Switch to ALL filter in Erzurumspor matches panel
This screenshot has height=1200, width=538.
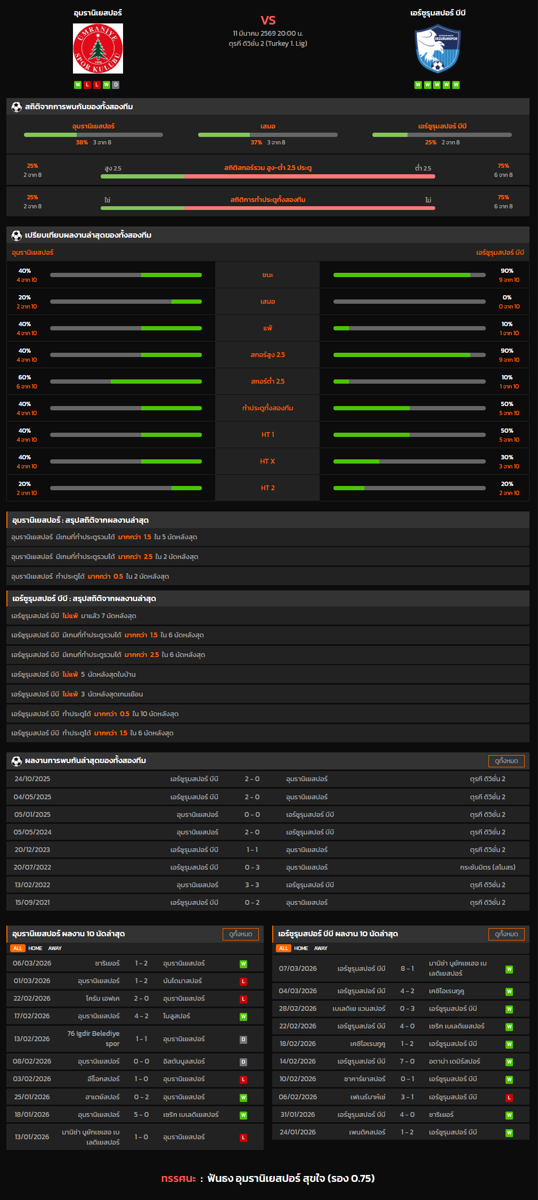[x=283, y=948]
